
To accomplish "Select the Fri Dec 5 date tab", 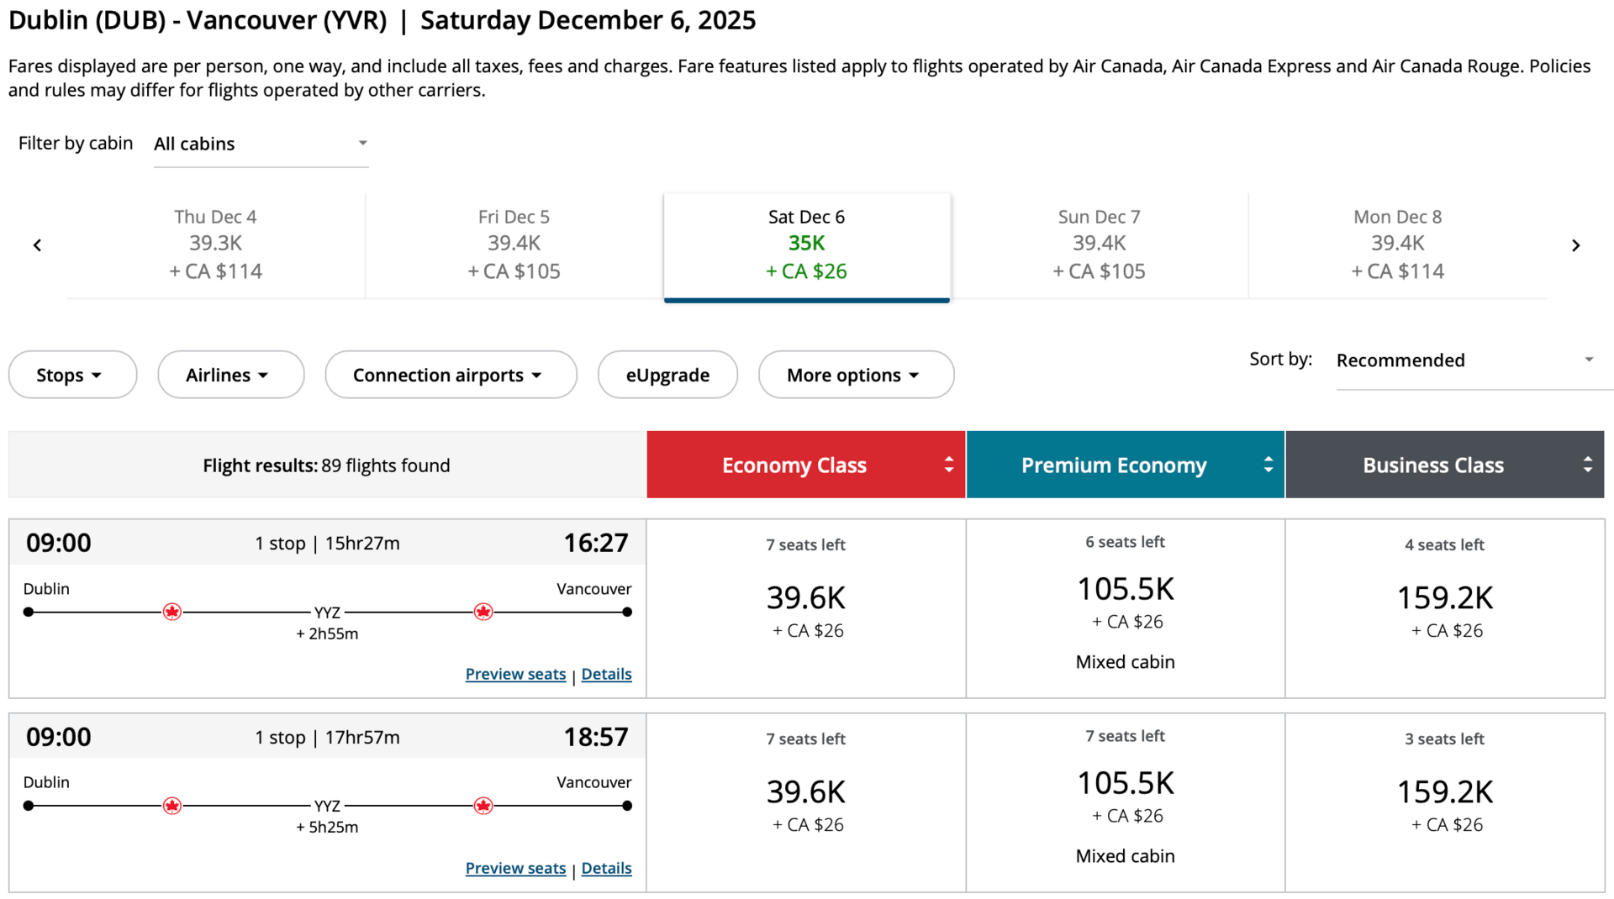I will 514,244.
